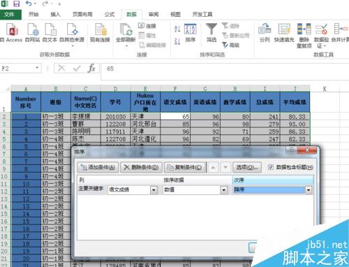
Task: Click Add Condition (添加条件) button in Sort dialog
Action: [98, 167]
